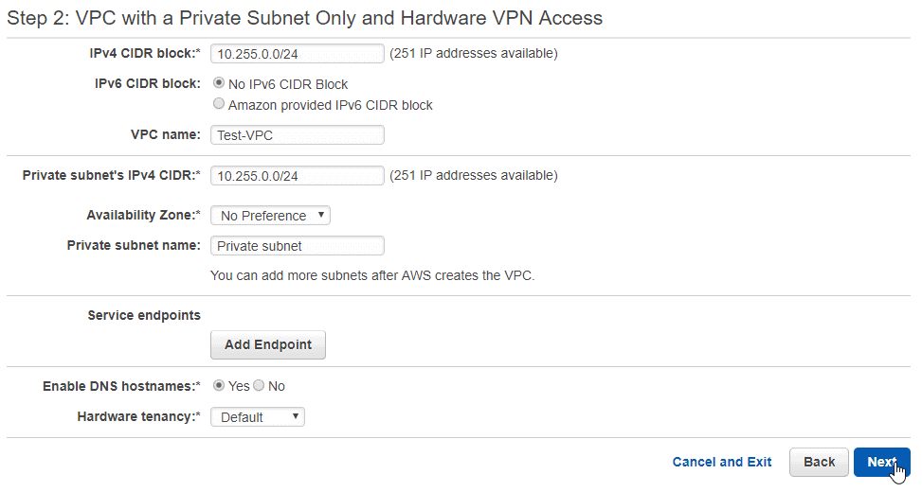The image size is (922, 492).
Task: Focus the VPC name text box
Action: (297, 135)
